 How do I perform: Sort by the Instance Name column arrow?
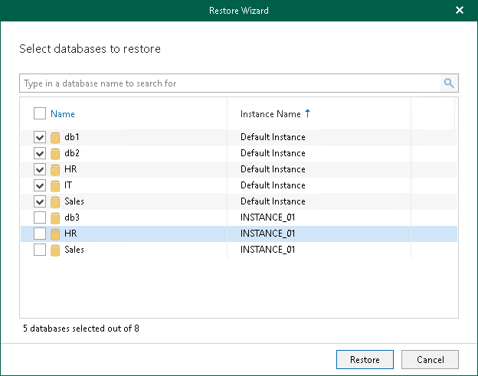point(308,114)
